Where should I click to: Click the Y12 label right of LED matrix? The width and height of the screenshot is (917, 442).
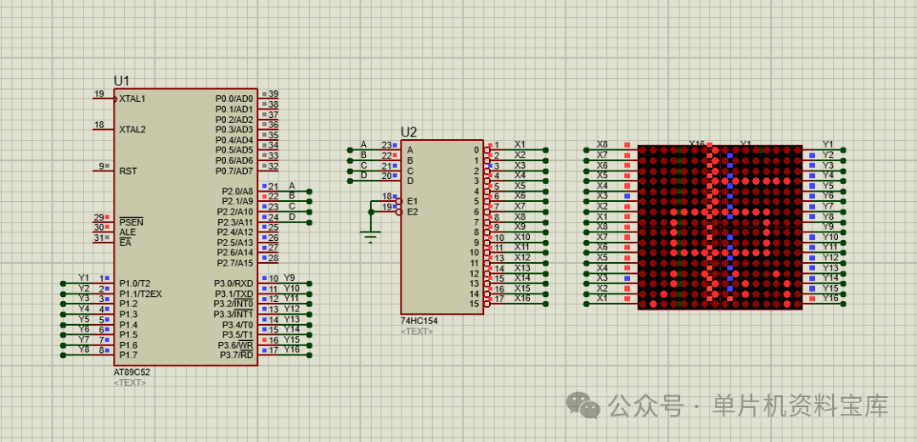click(x=830, y=257)
